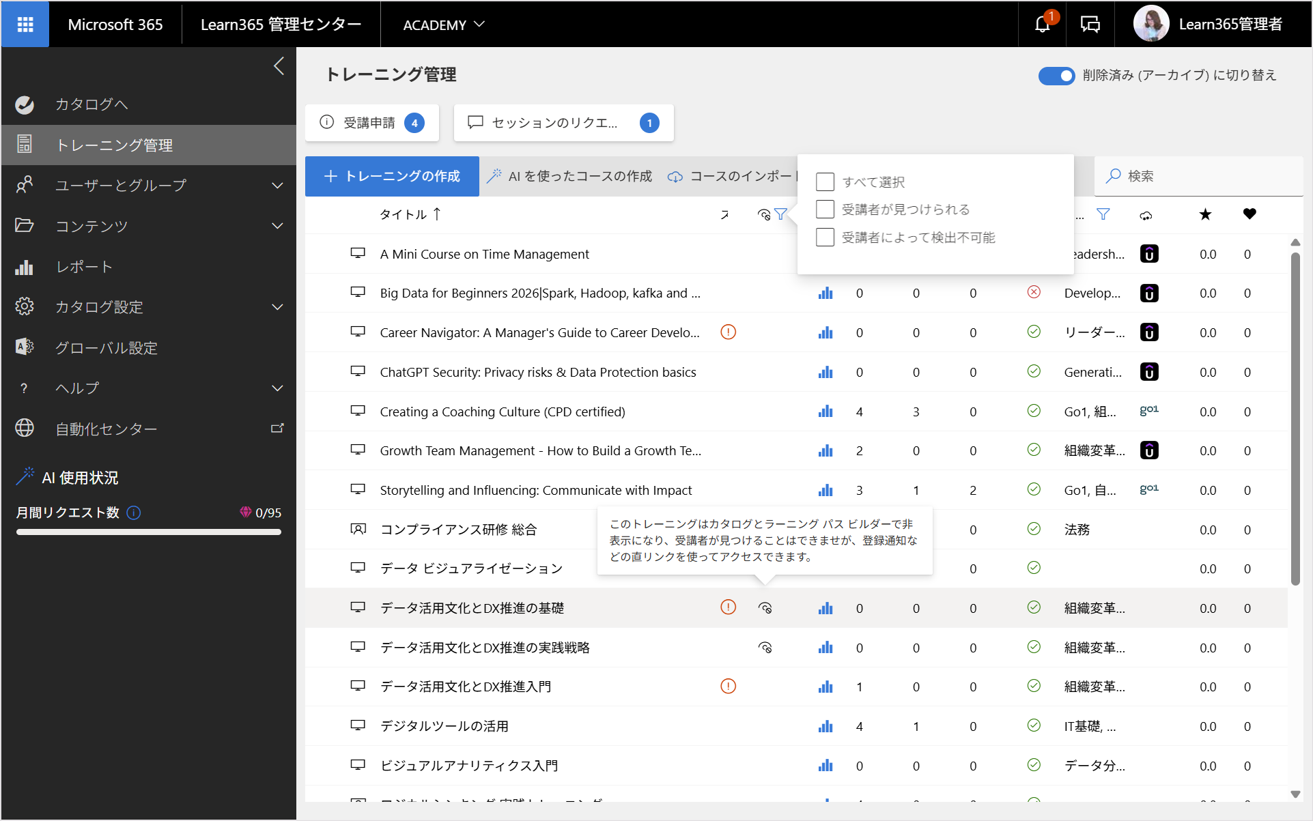
Task: Check the すべて選択 checkbox
Action: point(825,182)
